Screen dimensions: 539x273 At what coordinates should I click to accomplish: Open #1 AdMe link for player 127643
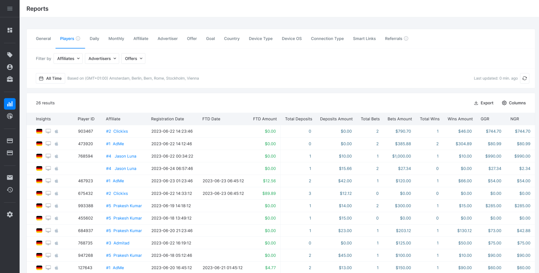pos(115,268)
